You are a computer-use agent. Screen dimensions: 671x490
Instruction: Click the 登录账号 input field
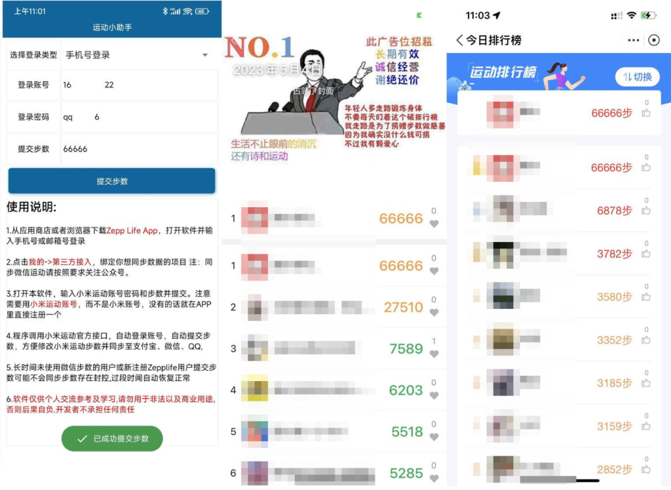point(139,85)
